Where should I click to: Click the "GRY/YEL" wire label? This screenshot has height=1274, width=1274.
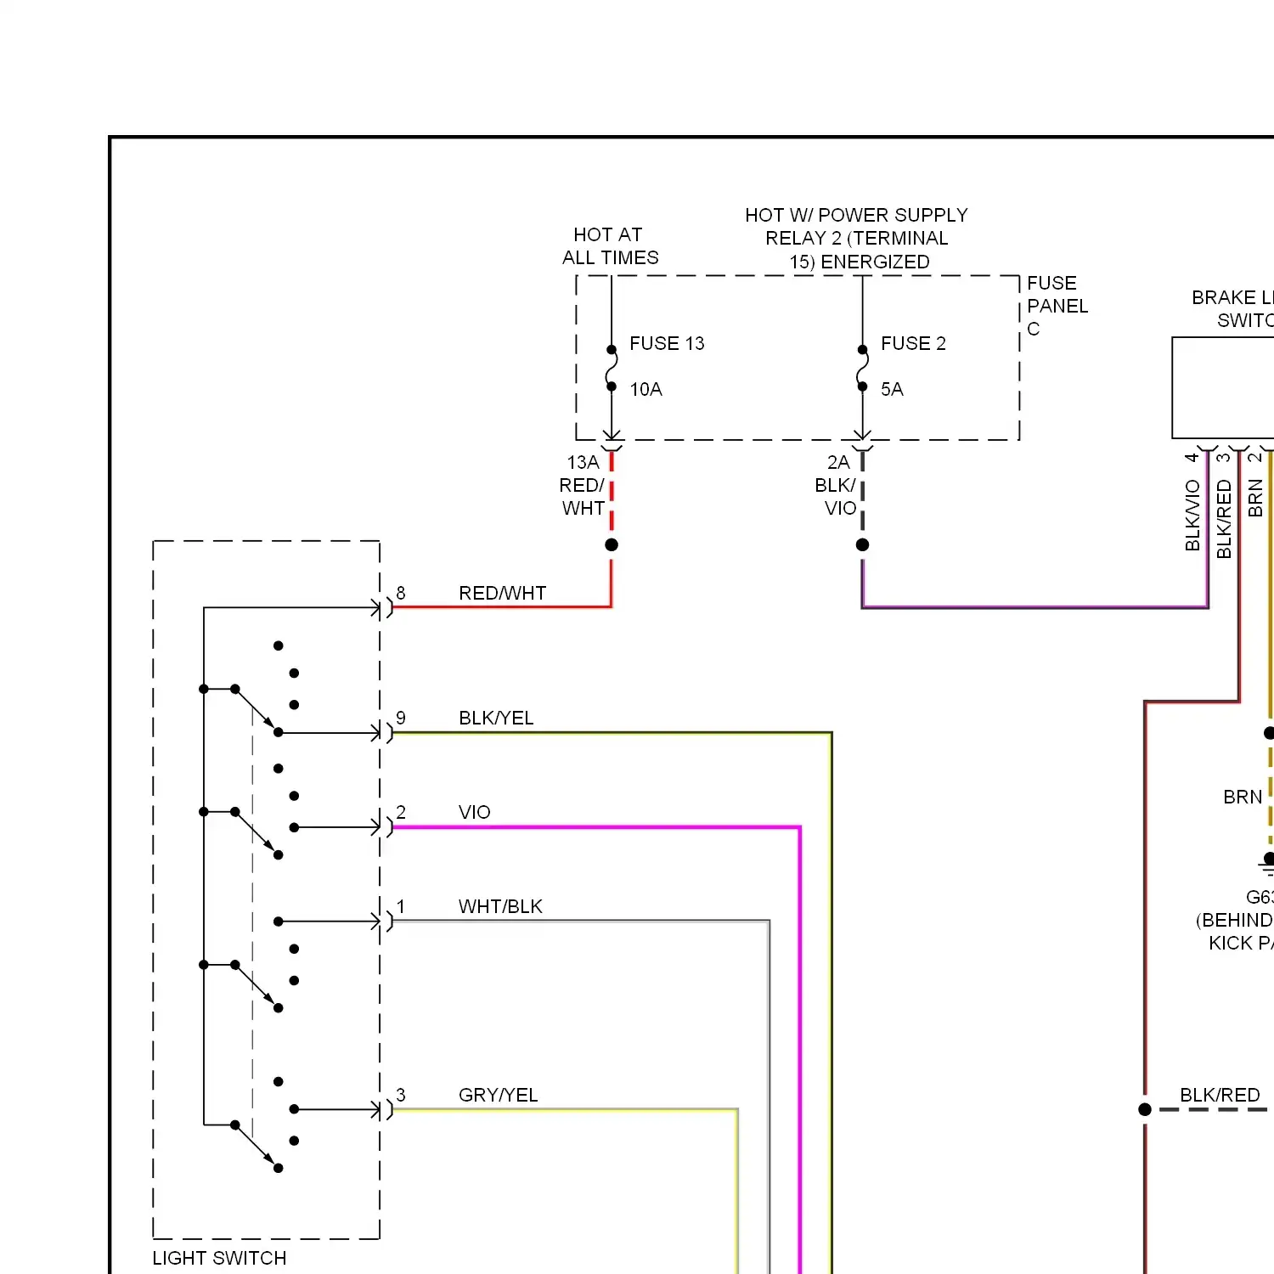click(498, 1095)
